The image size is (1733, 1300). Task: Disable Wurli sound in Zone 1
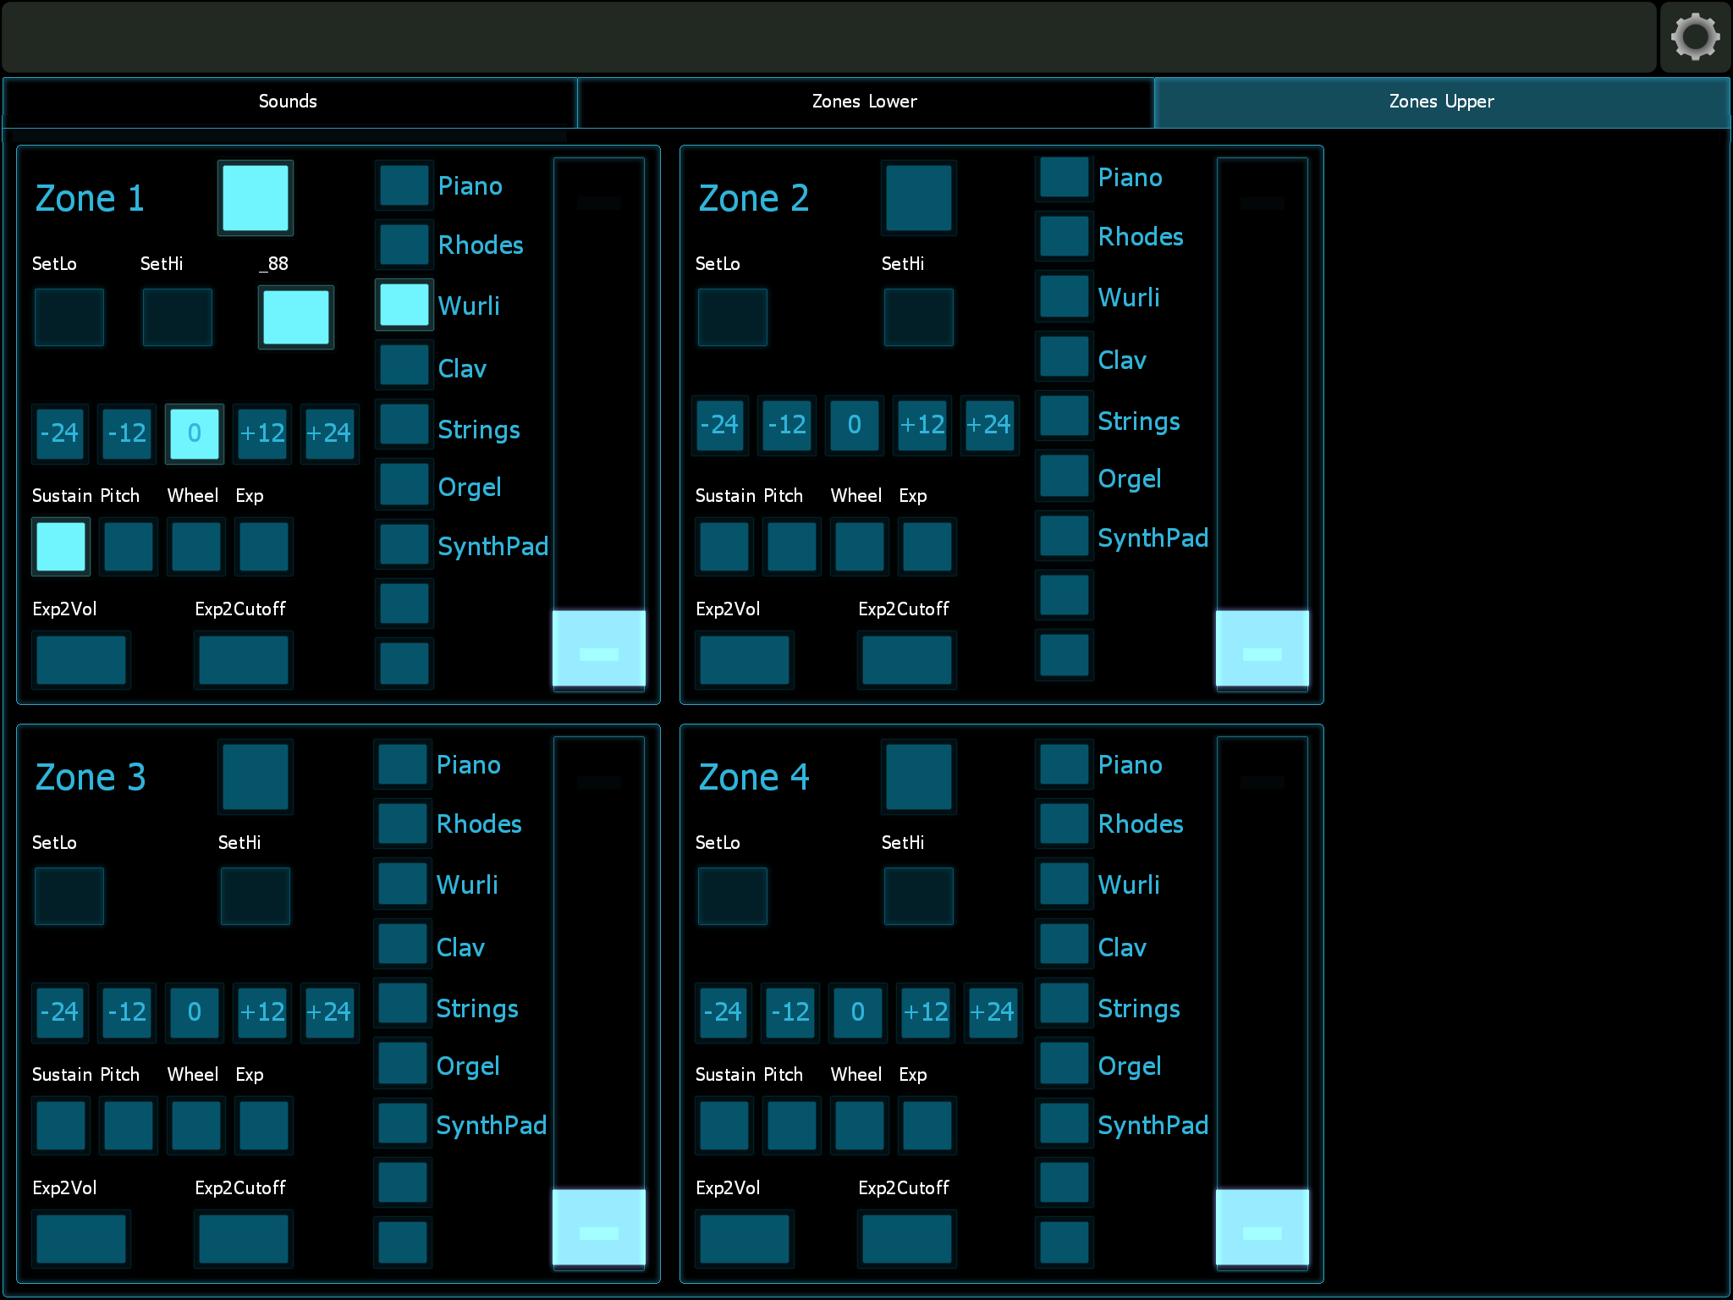click(x=404, y=305)
